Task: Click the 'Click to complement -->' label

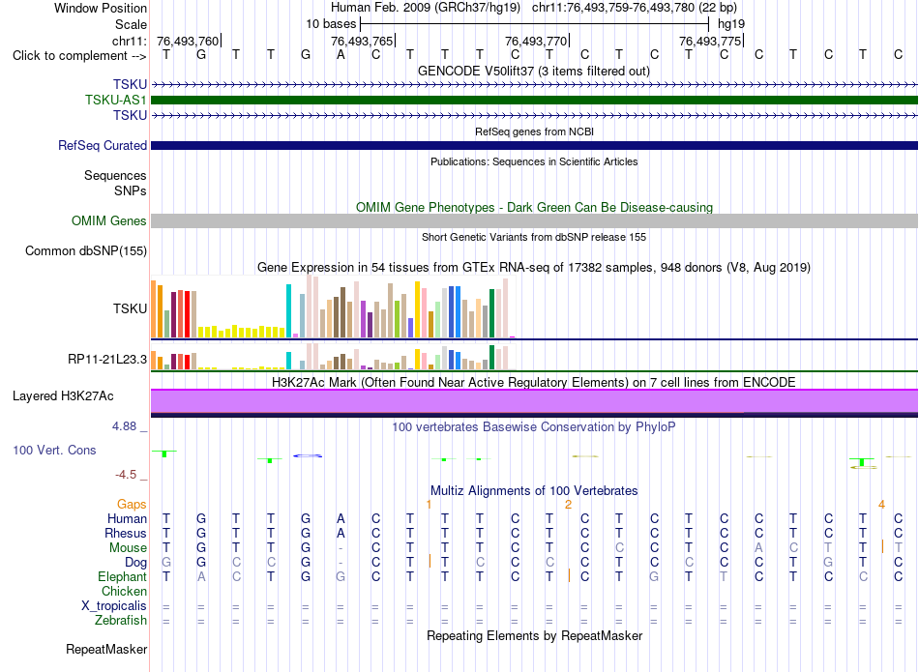Action: click(x=79, y=56)
